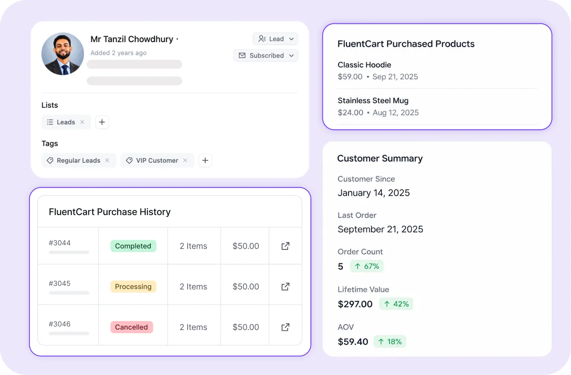Screen dimensions: 571x375
Task: Click the $297.00 lifetime value
Action: pyautogui.click(x=355, y=304)
